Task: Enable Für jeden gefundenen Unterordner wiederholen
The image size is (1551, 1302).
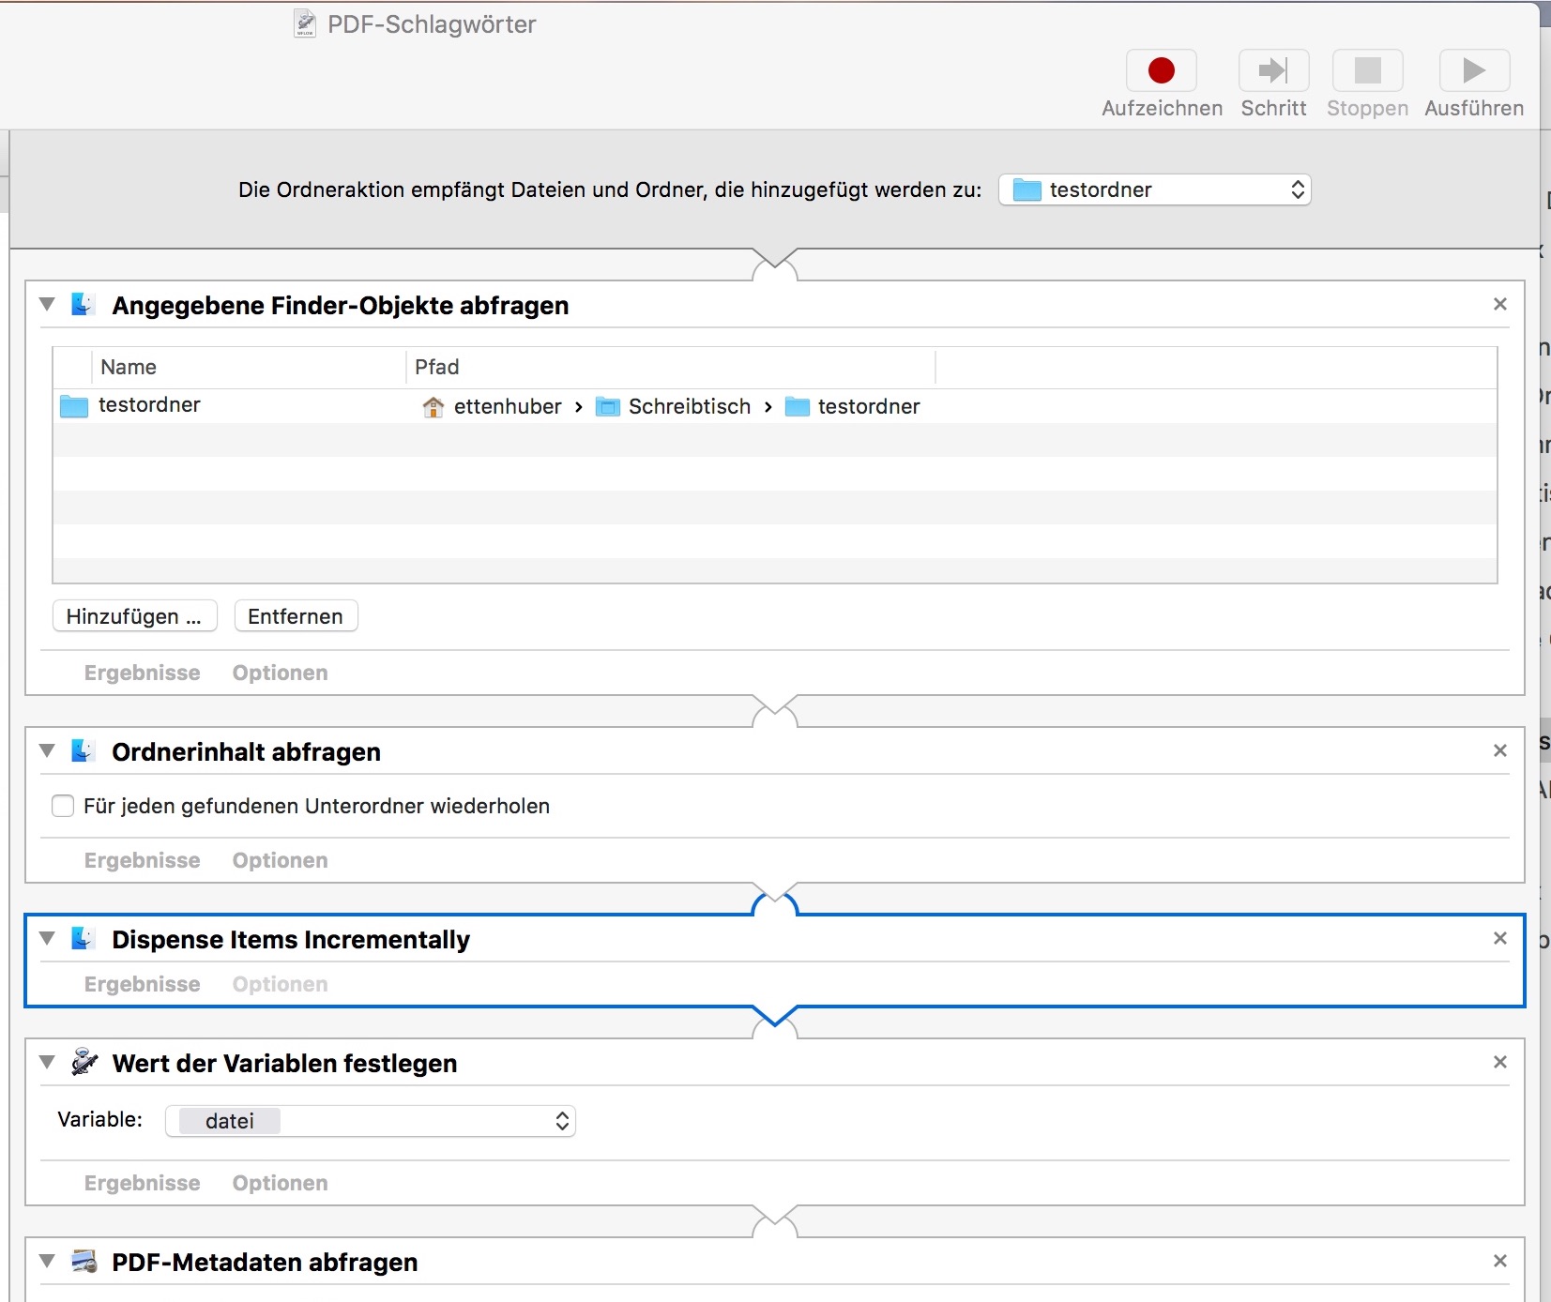Action: [62, 805]
